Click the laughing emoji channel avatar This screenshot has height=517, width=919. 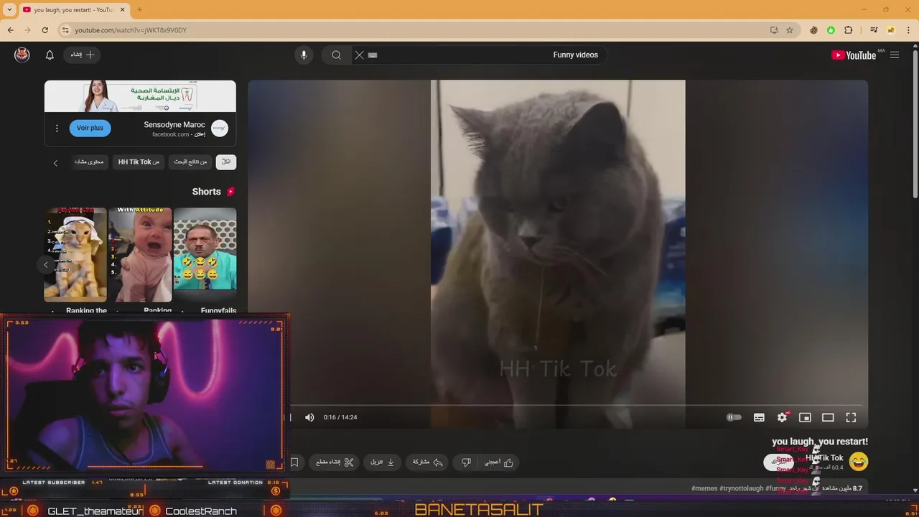click(858, 462)
